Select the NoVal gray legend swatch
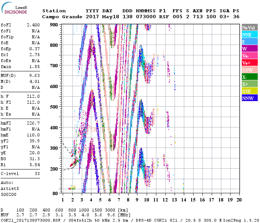The width and height of the screenshot is (260, 223). tap(248, 28)
